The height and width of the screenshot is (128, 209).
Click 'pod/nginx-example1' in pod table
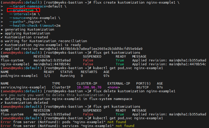(19, 76)
